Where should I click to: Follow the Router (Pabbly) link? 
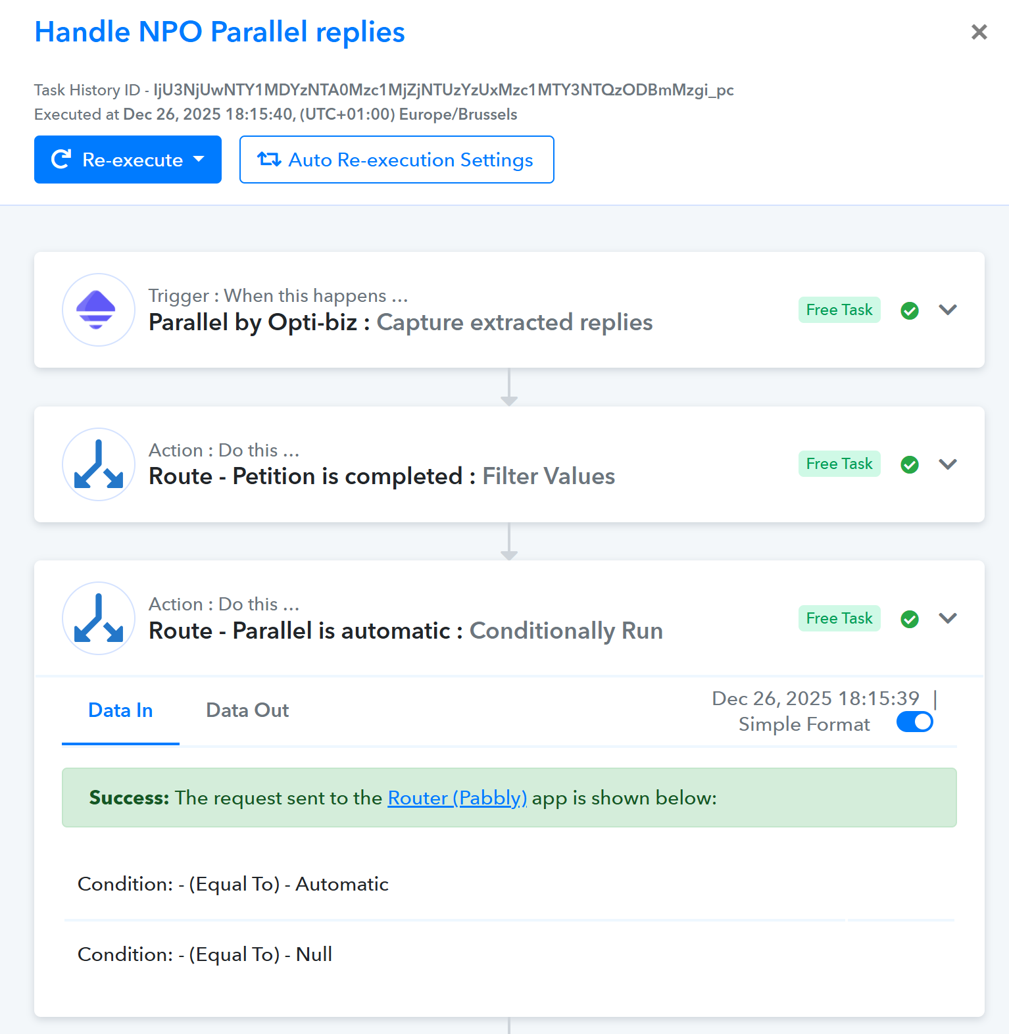coord(457,798)
